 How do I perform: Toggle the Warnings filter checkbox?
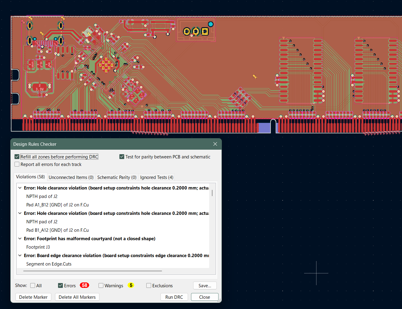(x=101, y=286)
